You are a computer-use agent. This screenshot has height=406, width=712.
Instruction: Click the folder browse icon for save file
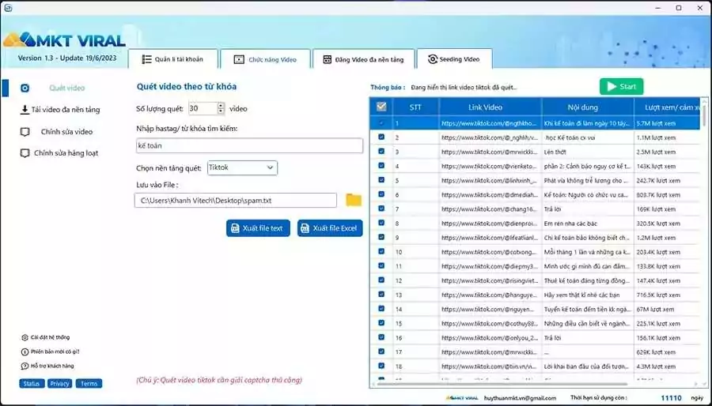tap(354, 200)
